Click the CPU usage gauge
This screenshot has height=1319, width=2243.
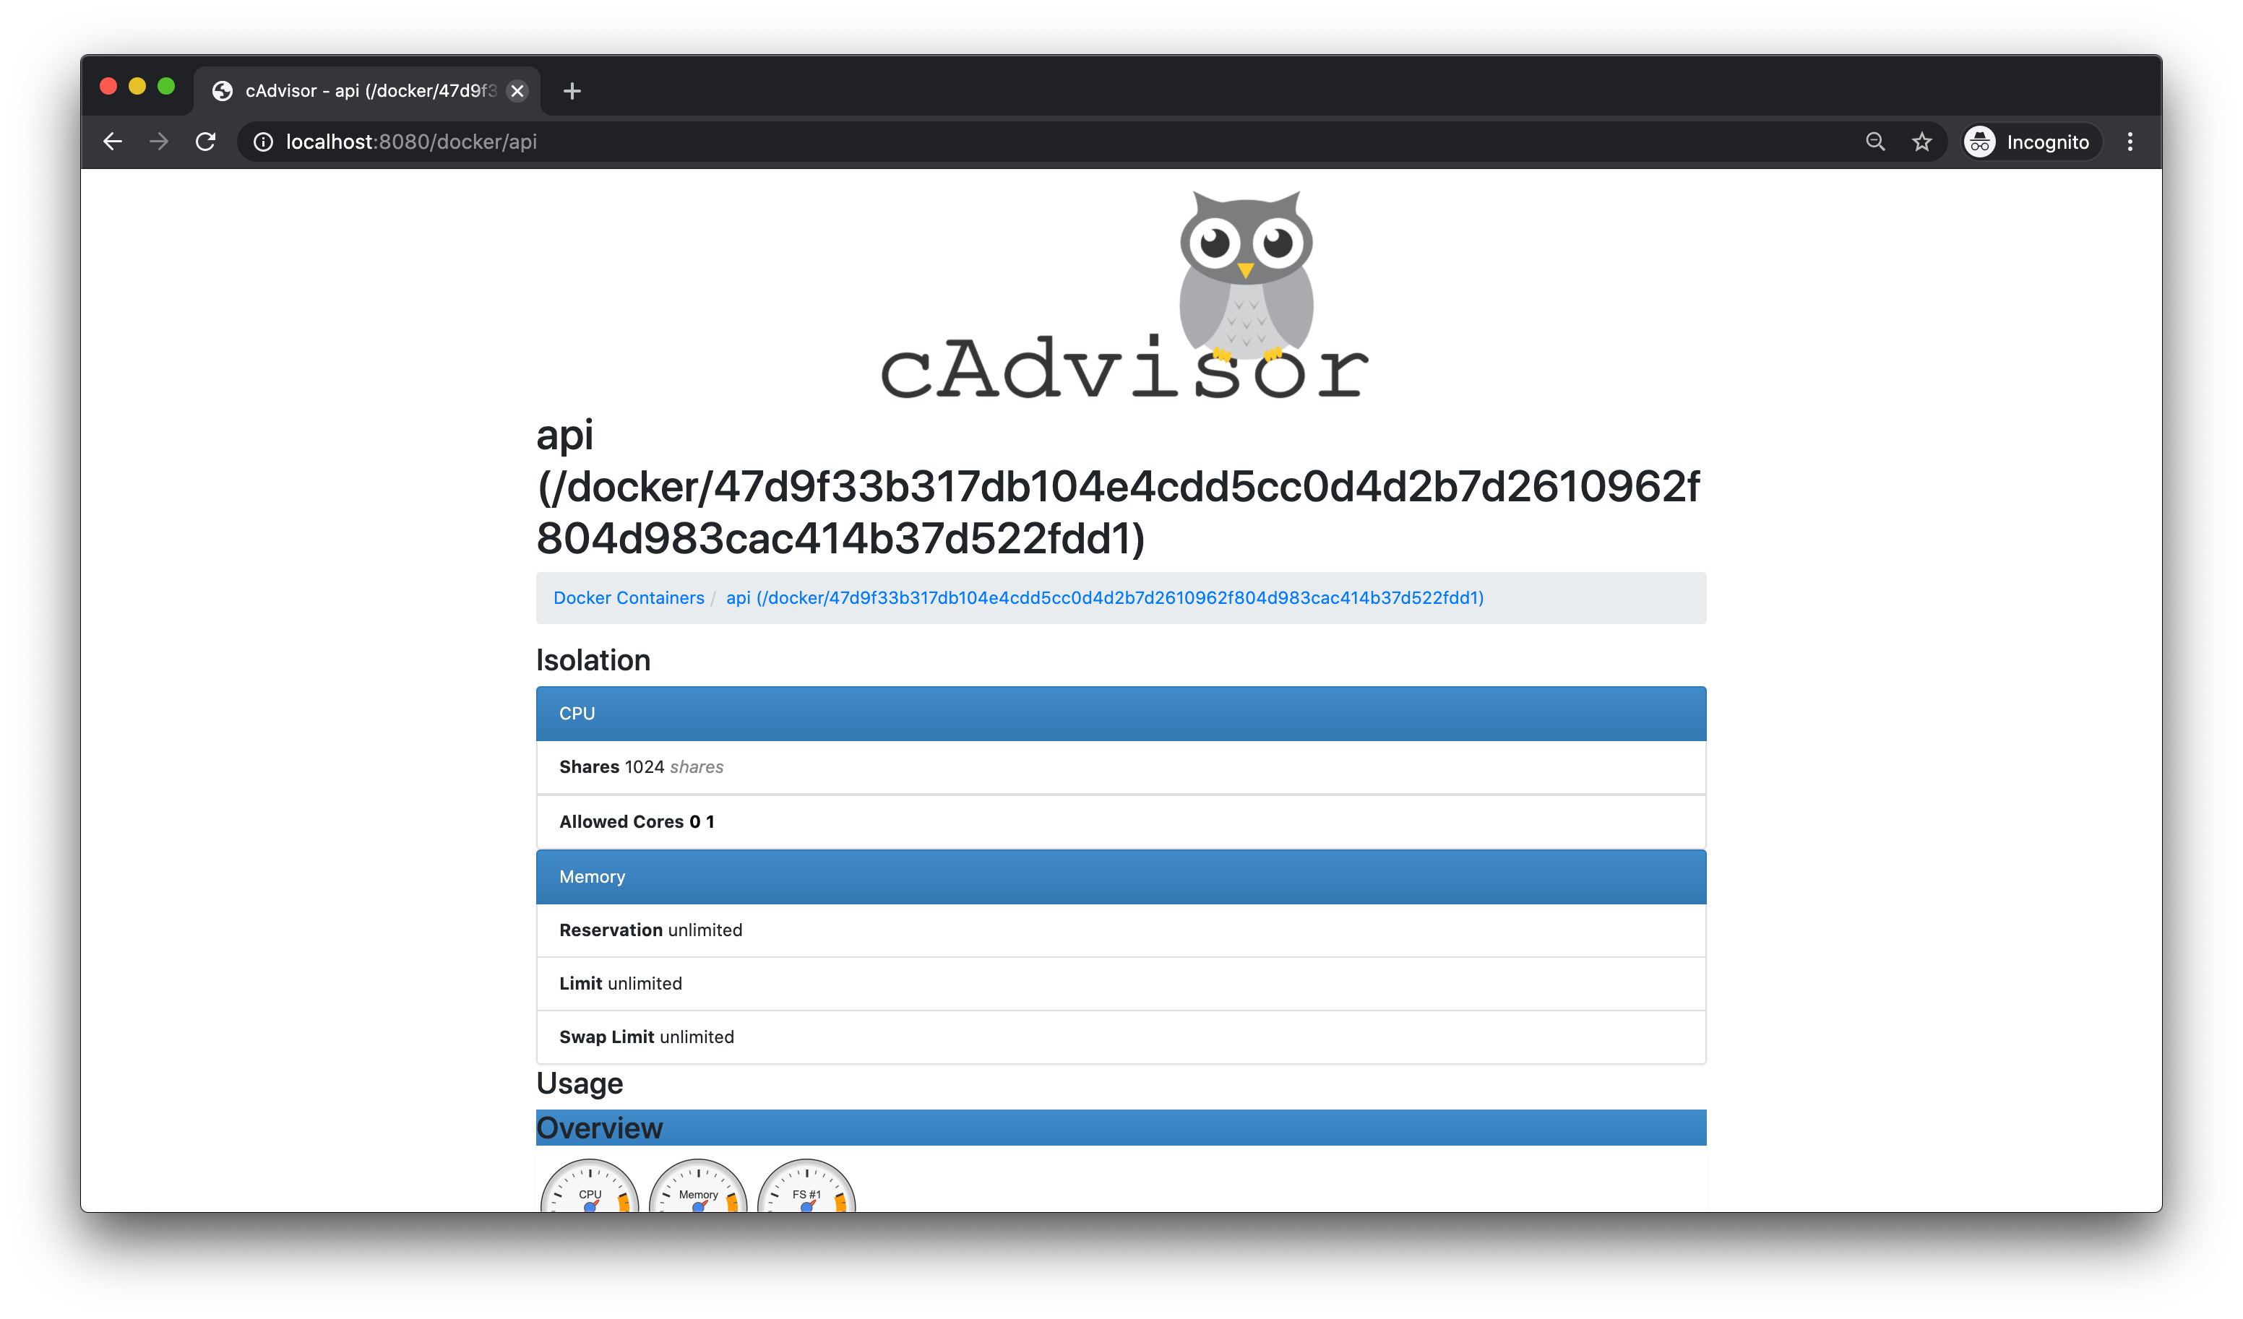pos(589,1186)
